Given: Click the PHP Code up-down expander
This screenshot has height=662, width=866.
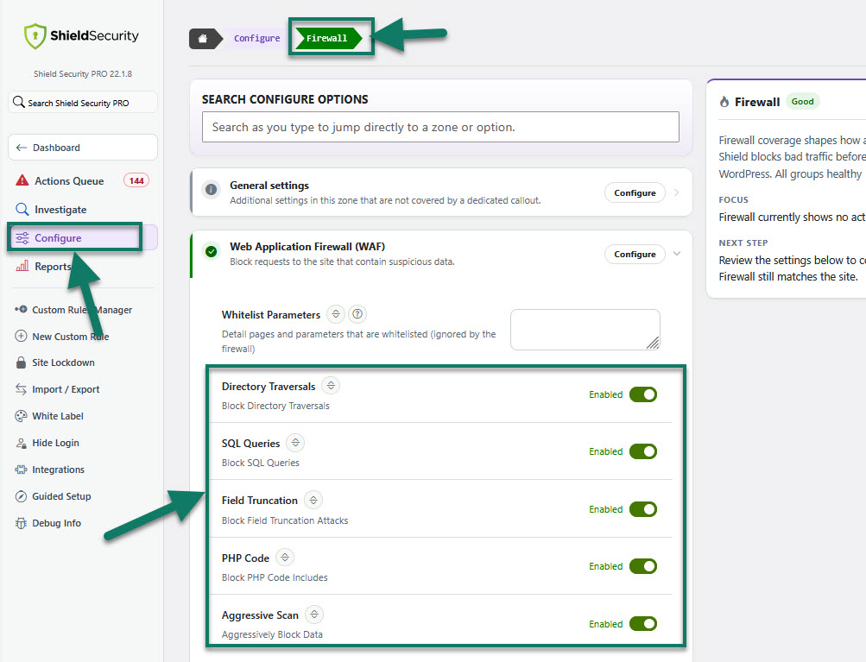Looking at the screenshot, I should 285,557.
